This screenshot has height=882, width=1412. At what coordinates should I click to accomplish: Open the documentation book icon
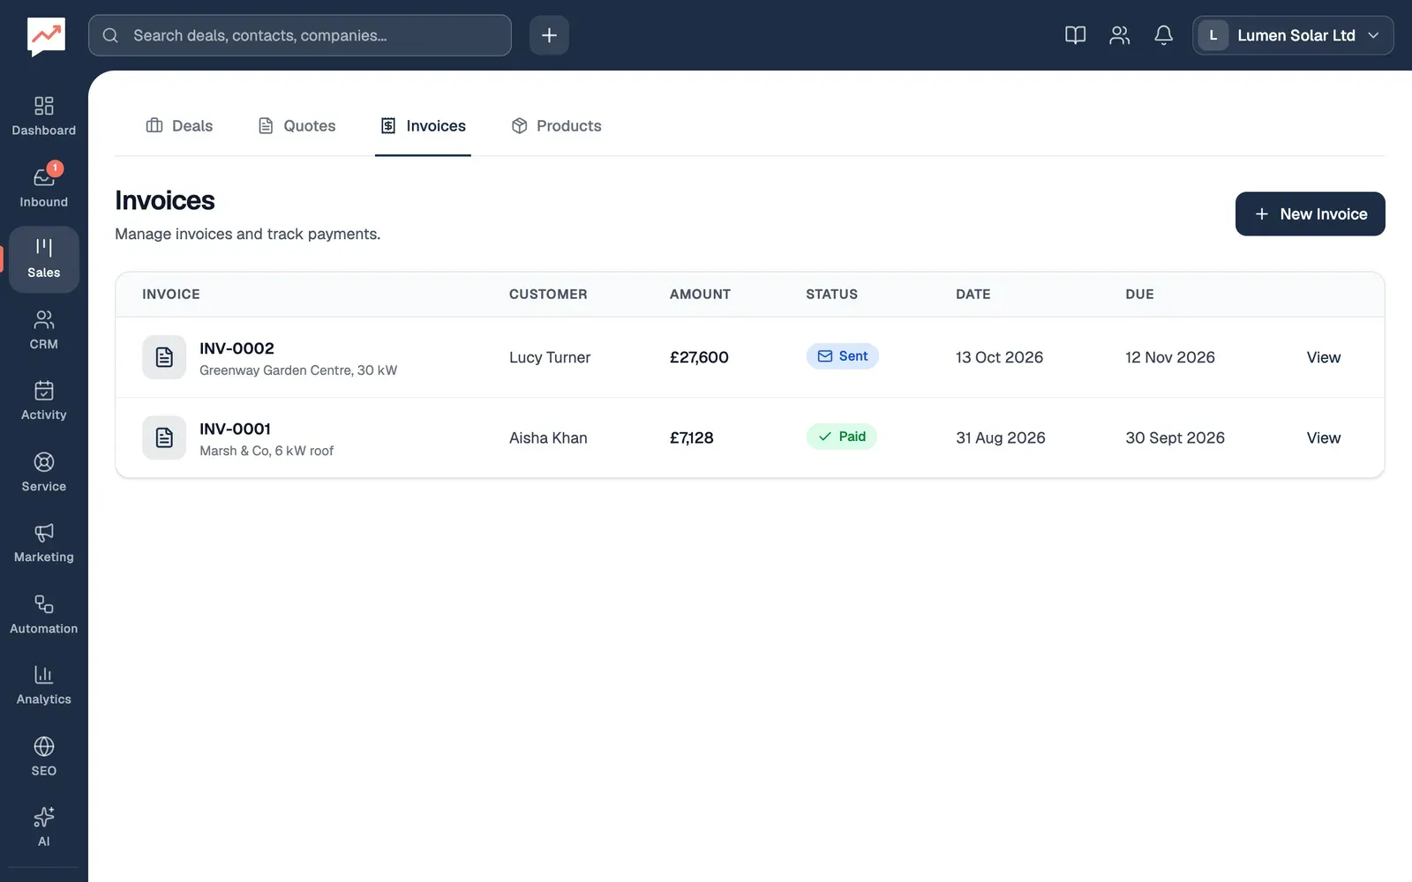[1075, 35]
